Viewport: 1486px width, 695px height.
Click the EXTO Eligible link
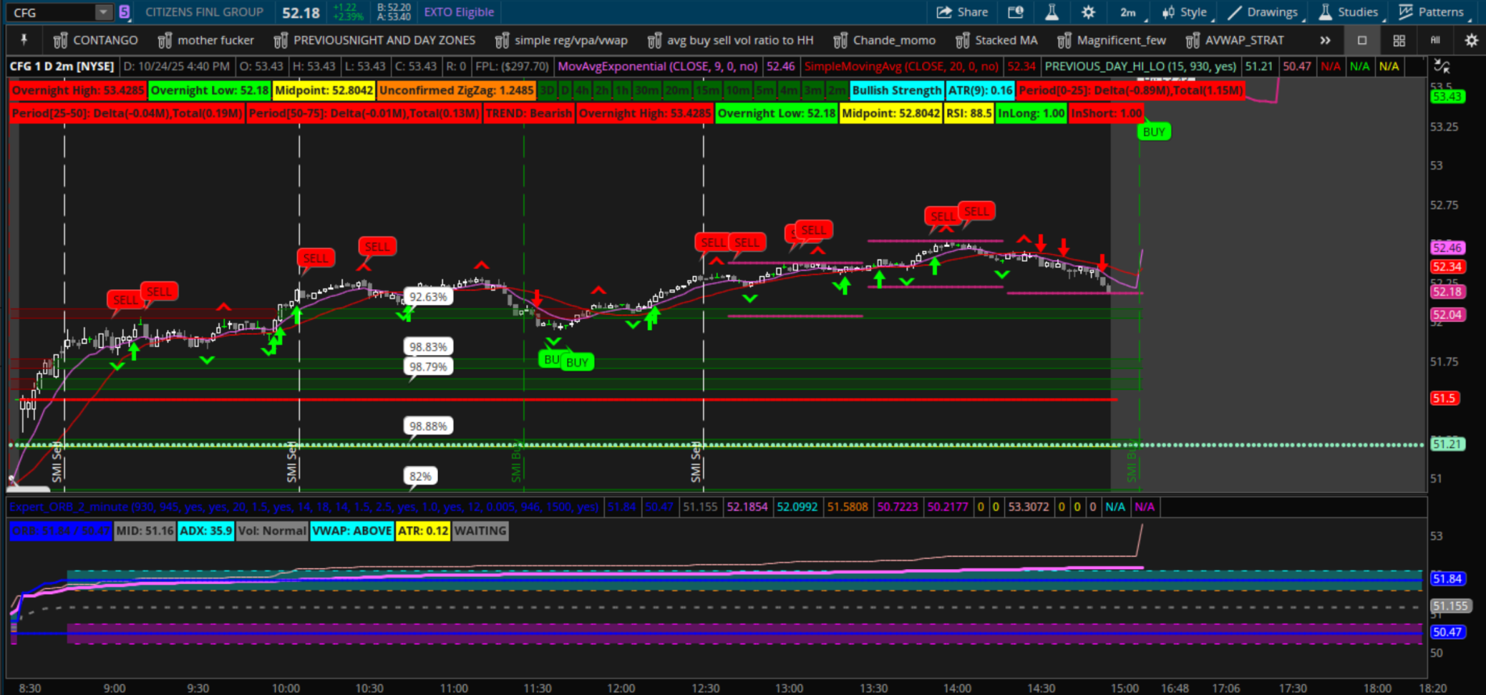point(459,13)
